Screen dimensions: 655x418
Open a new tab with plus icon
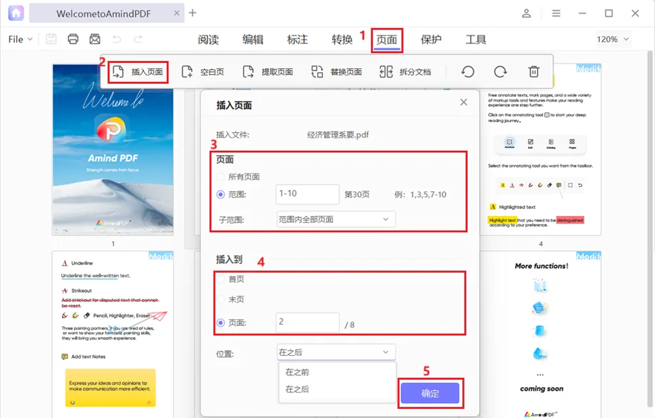(193, 13)
